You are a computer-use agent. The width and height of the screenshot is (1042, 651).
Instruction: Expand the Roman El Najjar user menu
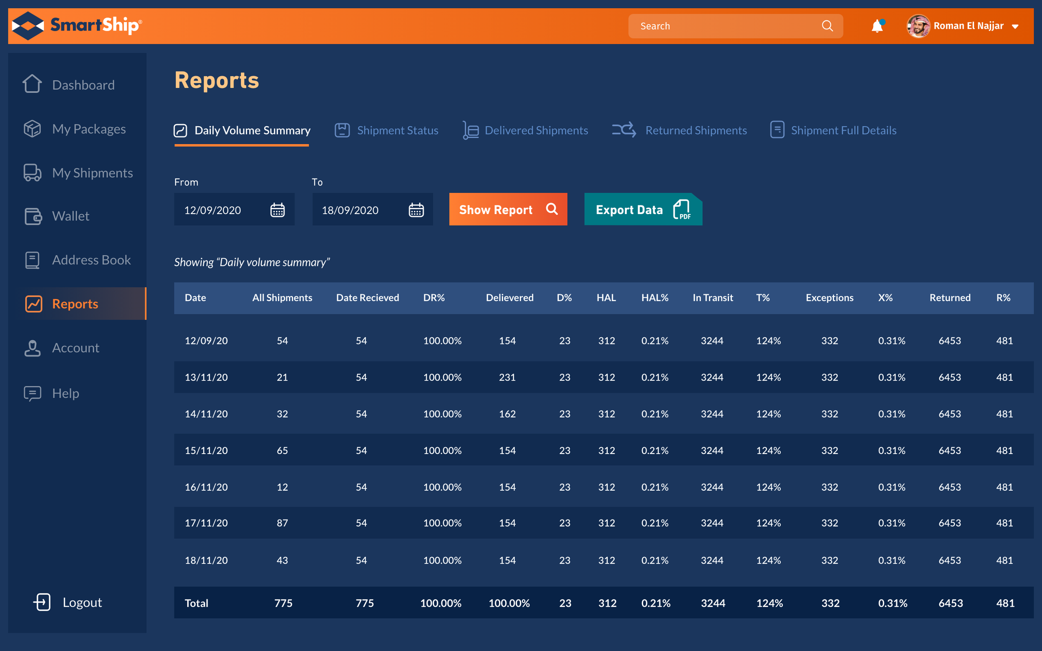tap(1015, 27)
